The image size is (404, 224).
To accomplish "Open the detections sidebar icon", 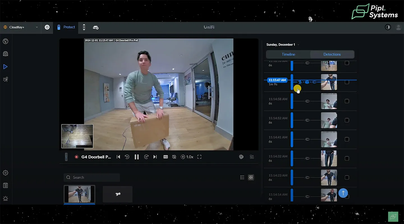I will (5, 79).
